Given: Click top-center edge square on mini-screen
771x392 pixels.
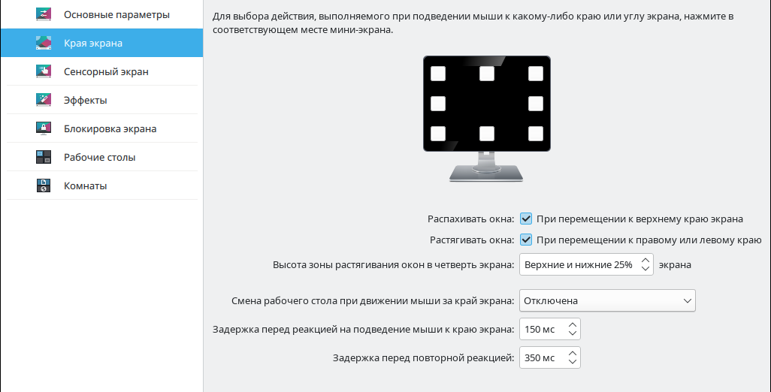Looking at the screenshot, I should [487, 74].
